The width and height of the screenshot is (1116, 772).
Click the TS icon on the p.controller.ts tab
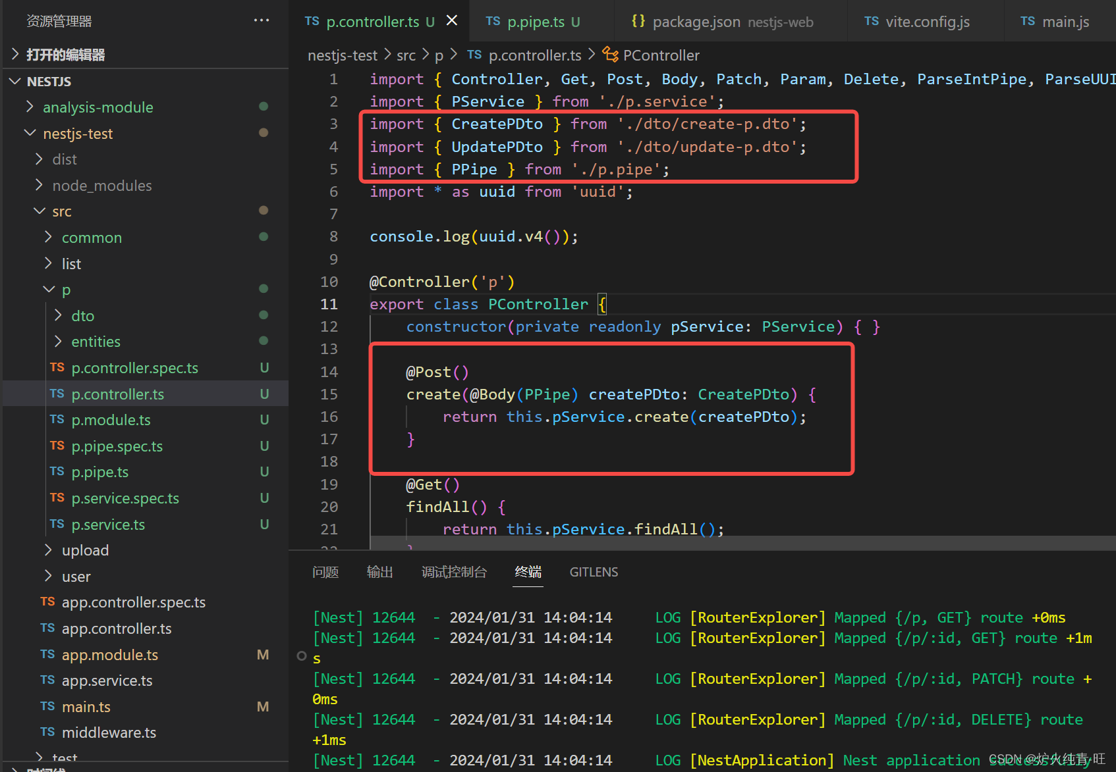point(312,21)
